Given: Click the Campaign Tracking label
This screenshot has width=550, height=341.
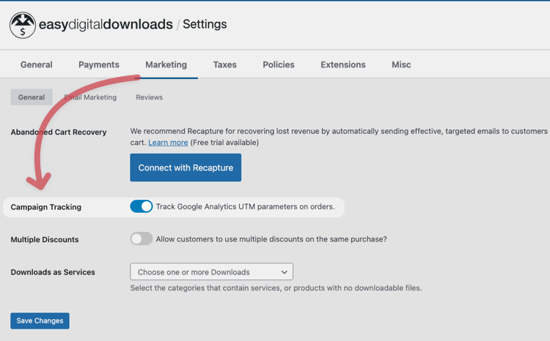Looking at the screenshot, I should pos(46,207).
